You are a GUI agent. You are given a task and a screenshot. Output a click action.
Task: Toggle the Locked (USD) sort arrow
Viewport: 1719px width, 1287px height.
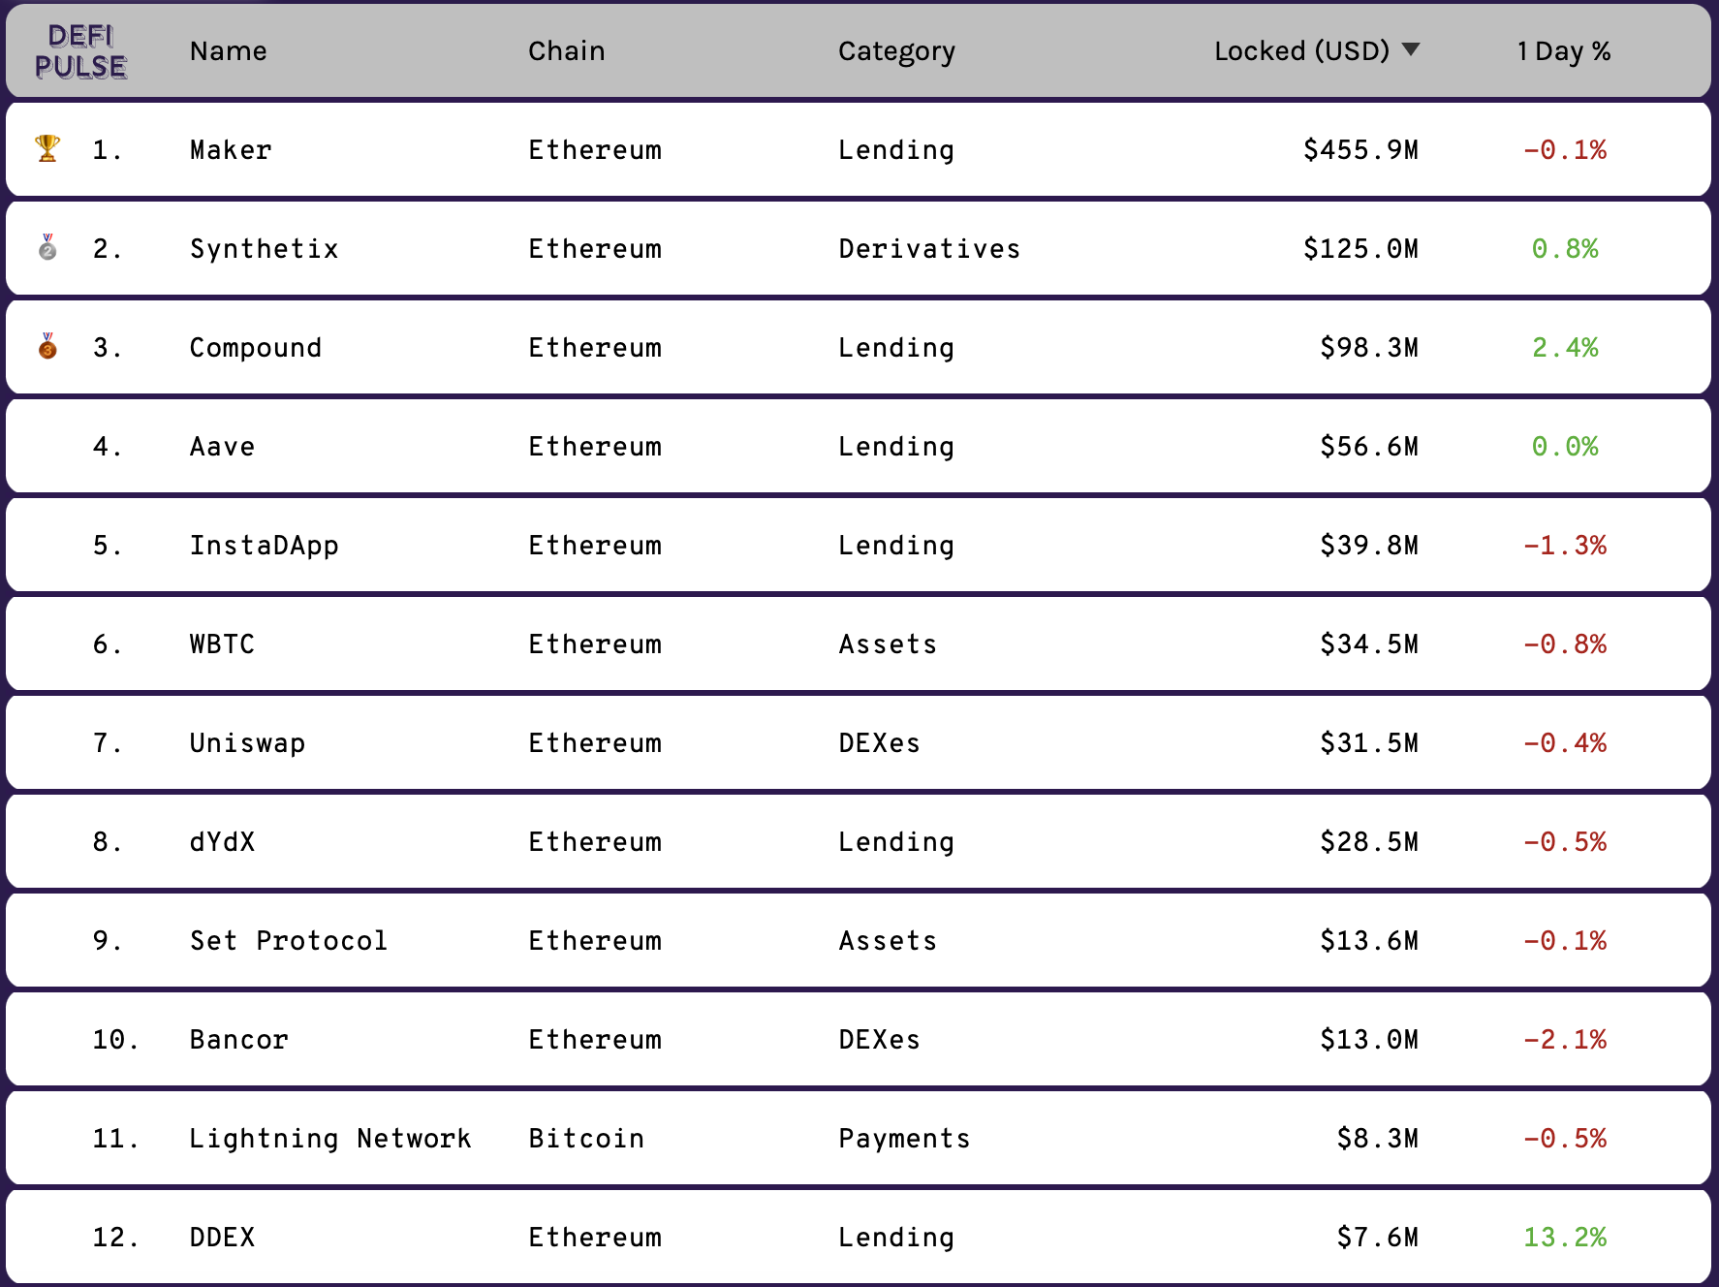coord(1411,49)
